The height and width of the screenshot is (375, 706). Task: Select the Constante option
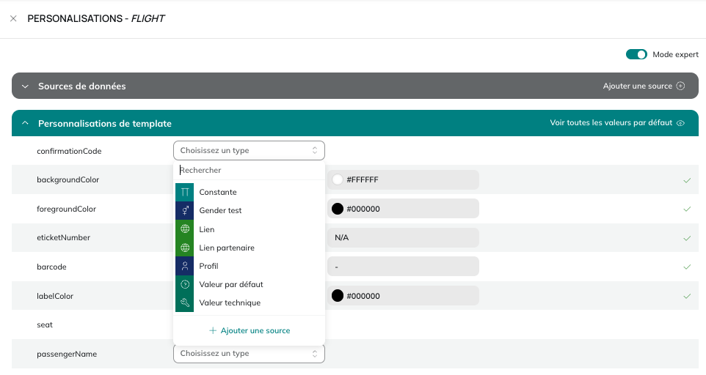(x=249, y=192)
